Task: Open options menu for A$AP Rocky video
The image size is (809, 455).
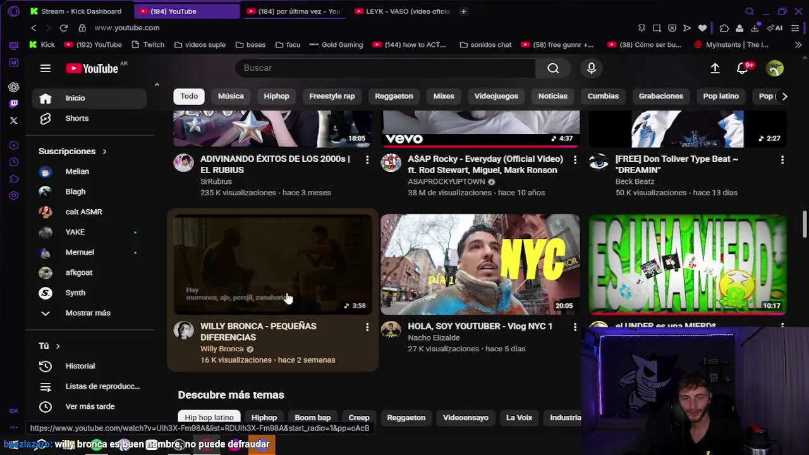Action: [575, 160]
